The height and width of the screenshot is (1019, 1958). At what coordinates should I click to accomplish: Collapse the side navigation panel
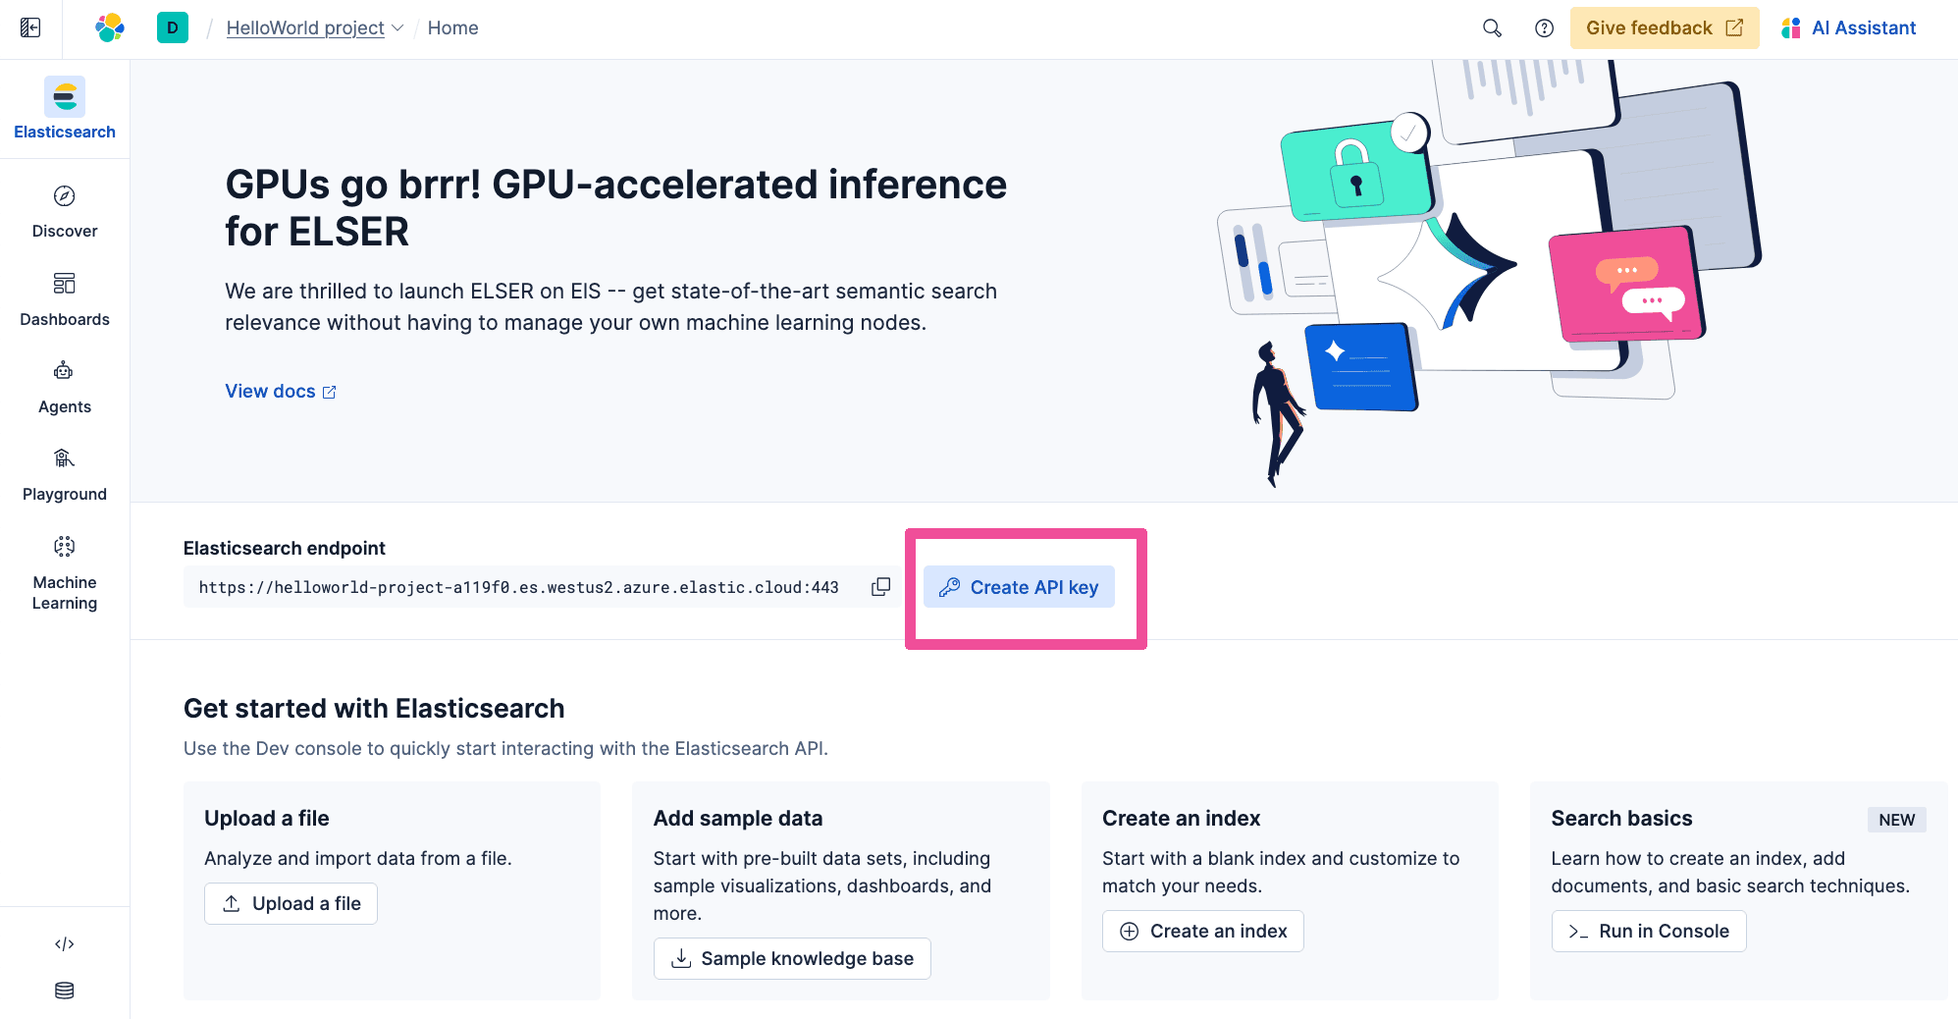coord(30,27)
